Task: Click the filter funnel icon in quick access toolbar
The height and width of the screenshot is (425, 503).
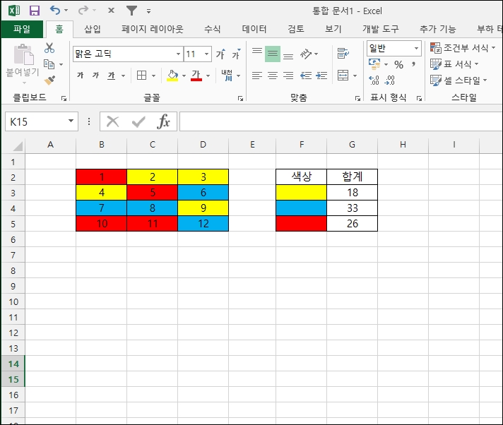Action: 131,11
